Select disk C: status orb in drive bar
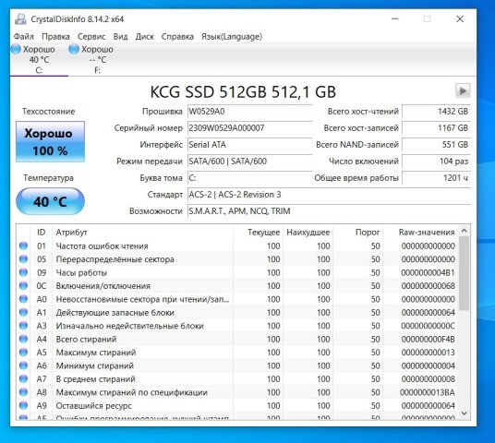Image resolution: width=495 pixels, height=443 pixels. [16, 49]
